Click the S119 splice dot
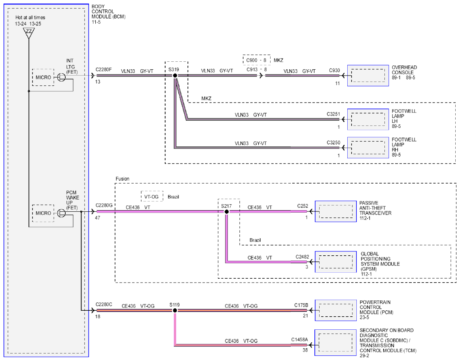Image resolution: width=460 pixels, height=361 pixels. pos(175,310)
